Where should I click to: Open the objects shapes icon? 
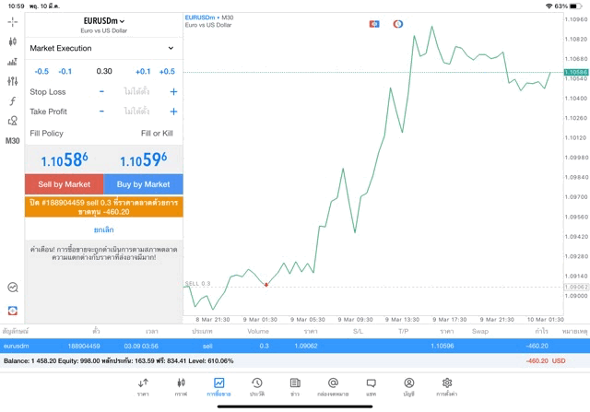tap(12, 121)
